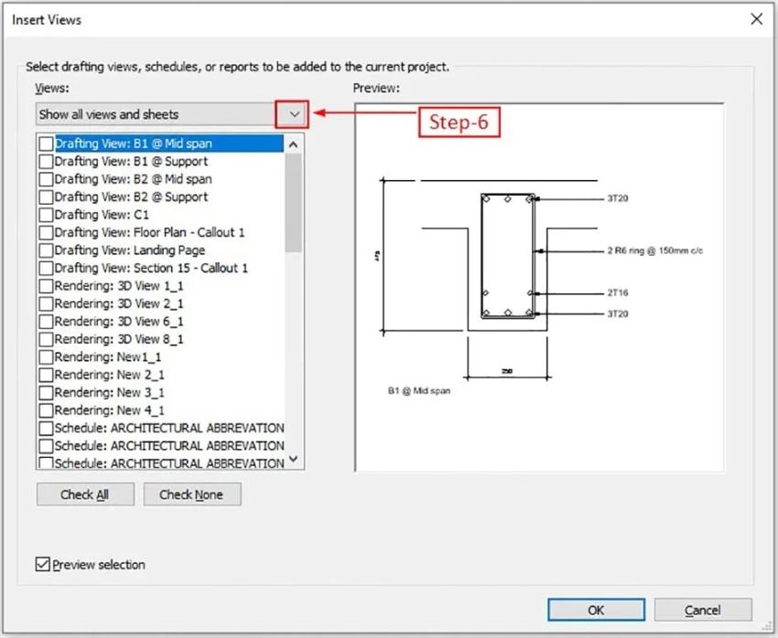Select Drafting View: Landing Page entry
This screenshot has height=638, width=778.
[x=129, y=250]
